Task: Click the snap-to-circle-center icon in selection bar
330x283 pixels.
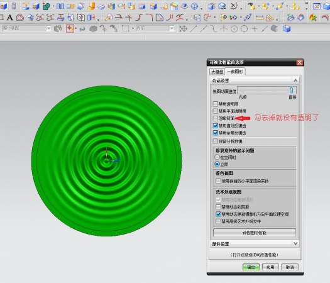Action: 234,29
